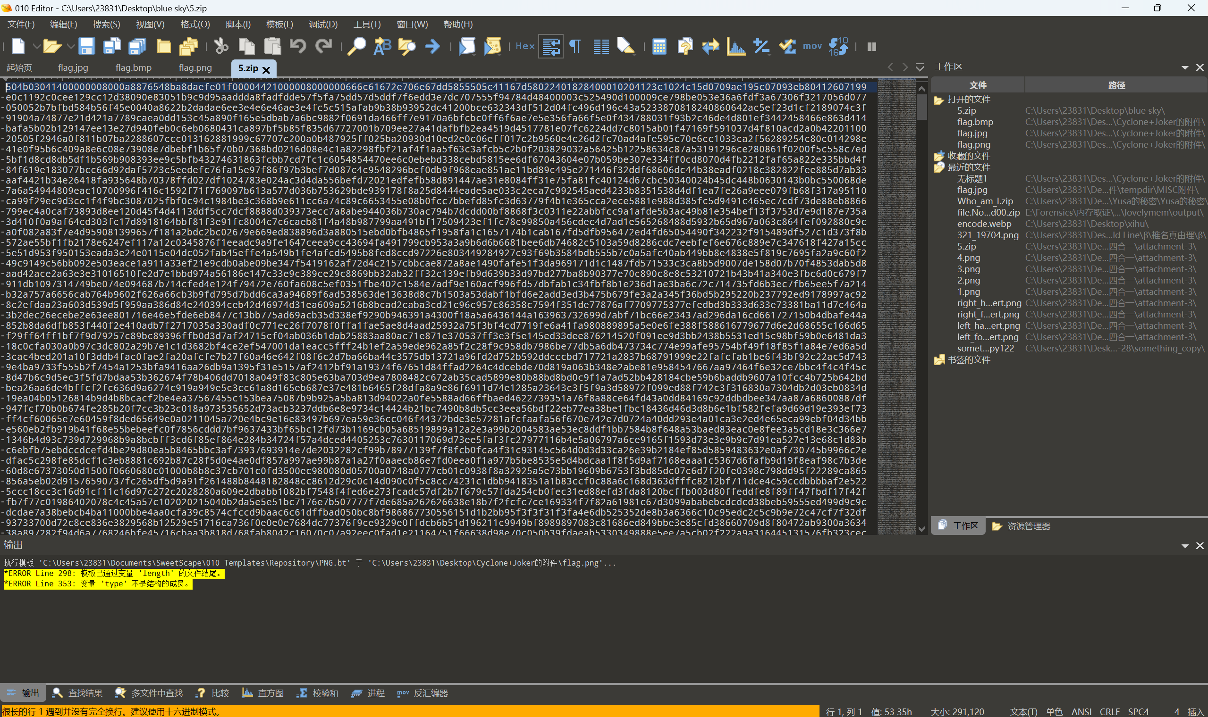This screenshot has width=1208, height=717.
Task: Click the Redo arrow icon
Action: coord(323,46)
